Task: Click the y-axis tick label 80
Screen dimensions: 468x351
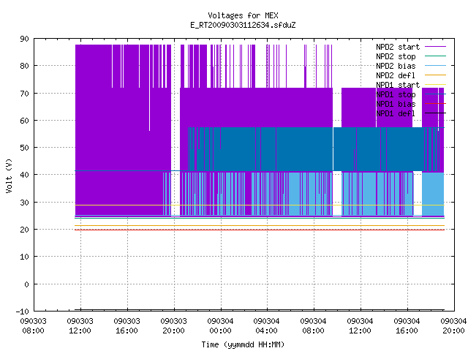Action: pos(24,66)
